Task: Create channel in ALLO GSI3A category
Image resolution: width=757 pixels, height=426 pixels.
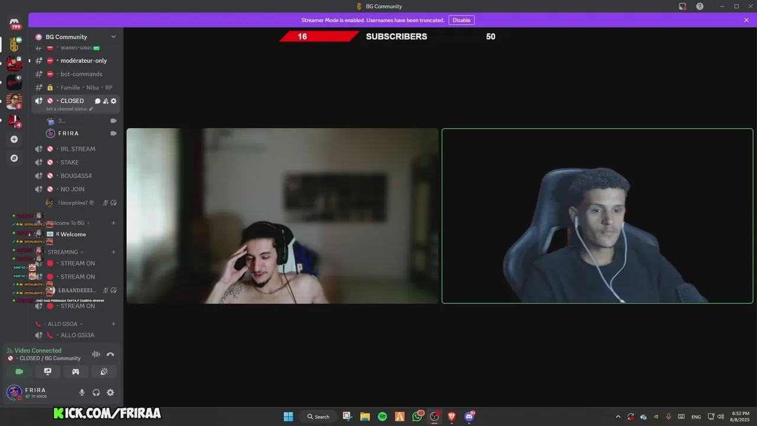Action: coord(114,324)
